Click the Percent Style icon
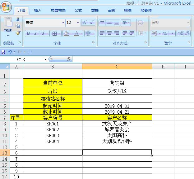194x179 pixels. tap(165, 33)
